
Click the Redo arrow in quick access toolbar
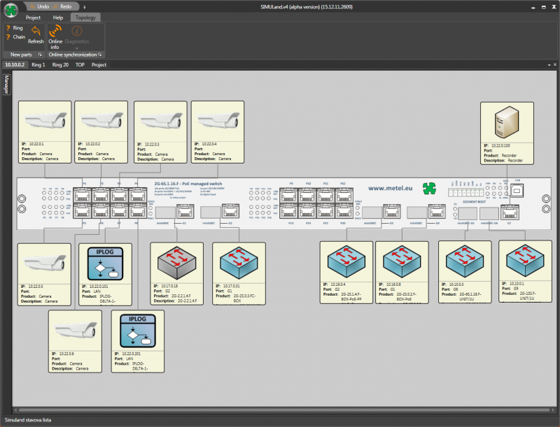coord(55,6)
